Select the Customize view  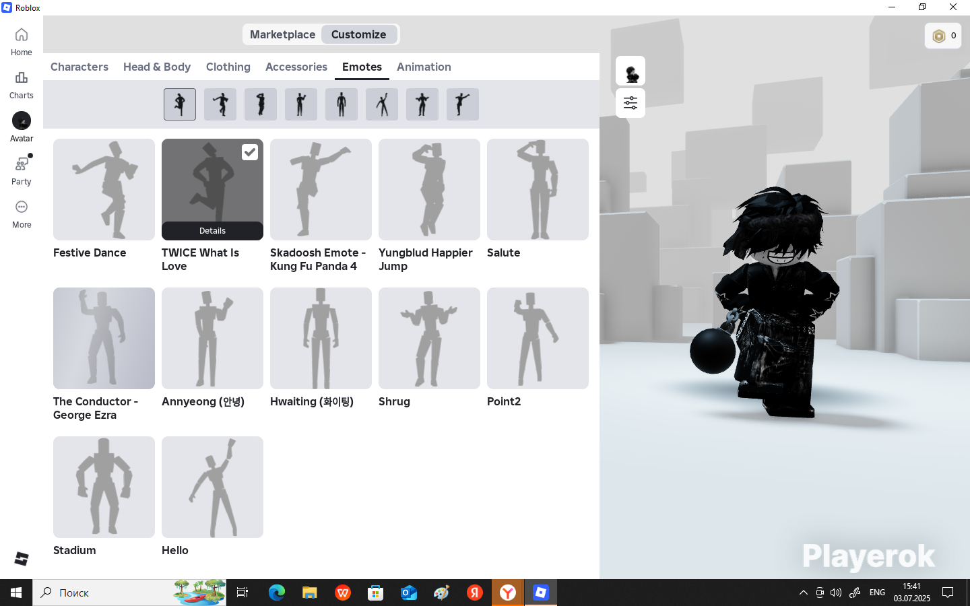[x=359, y=34]
